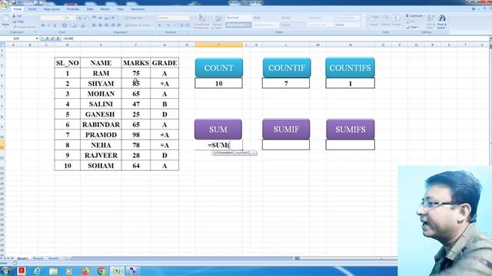This screenshot has height=276, width=492.
Task: Toggle Italic formatting
Action: point(48,25)
